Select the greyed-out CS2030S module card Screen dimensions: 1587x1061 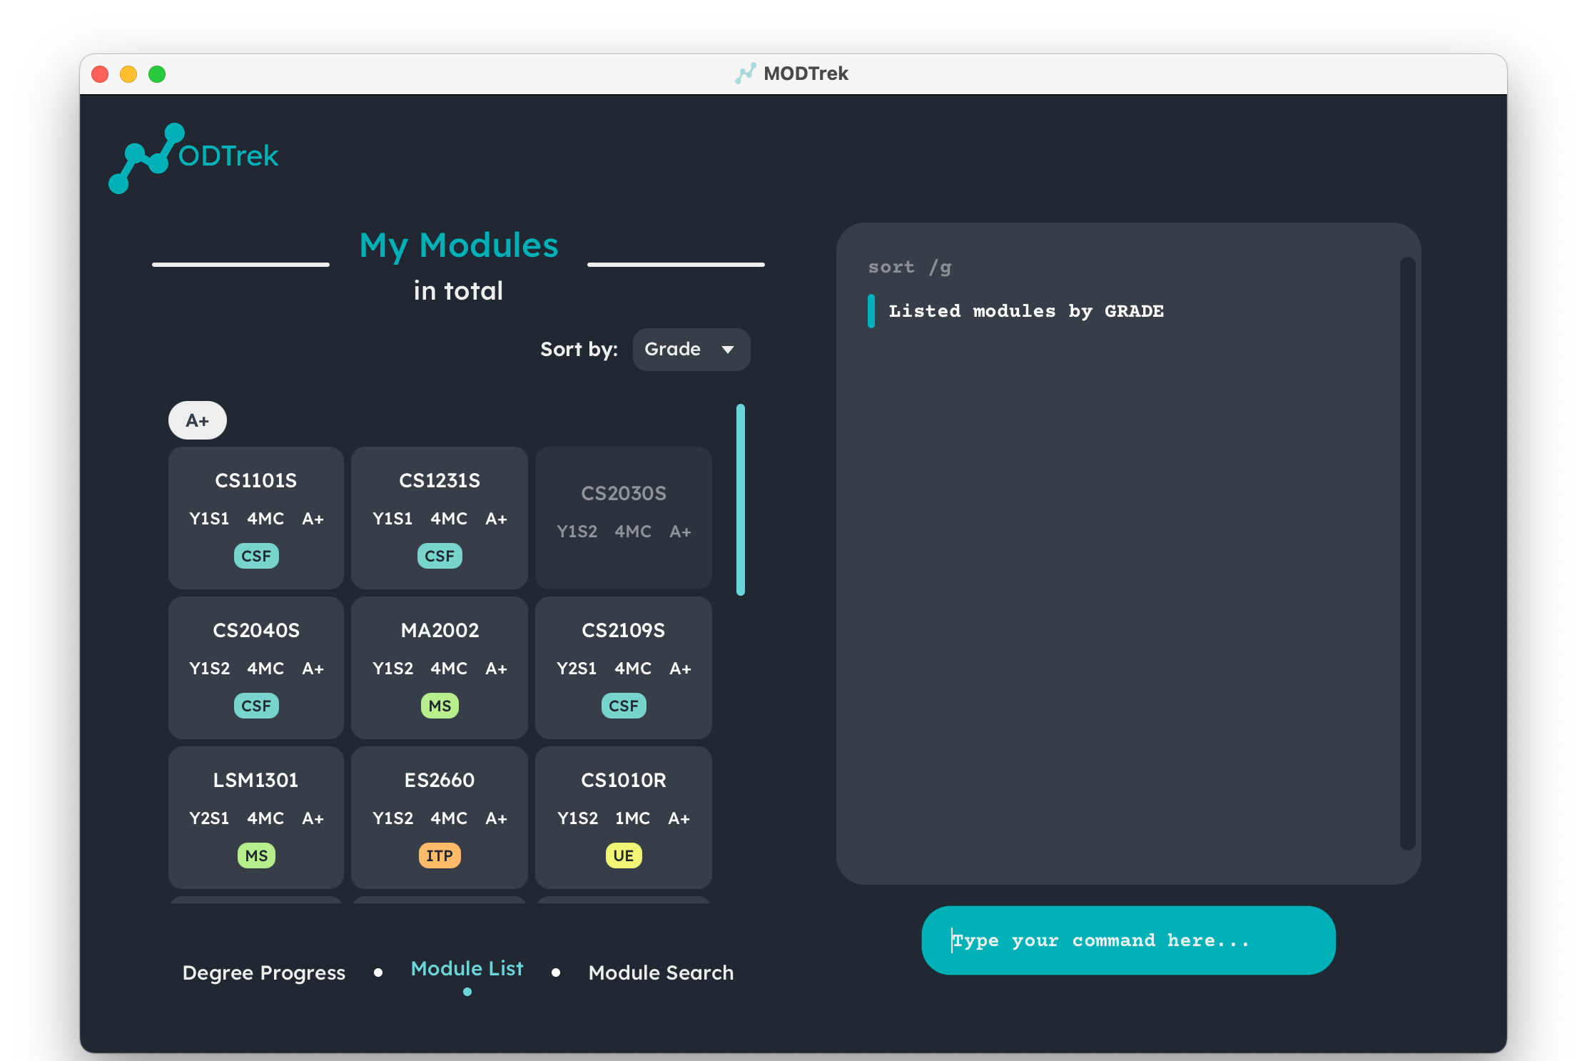click(624, 518)
